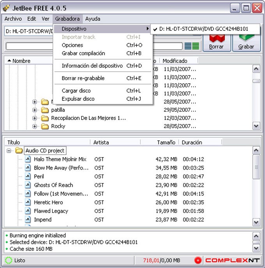The image size is (265, 268).
Task: Close the Grabadora menu
Action: 67,19
